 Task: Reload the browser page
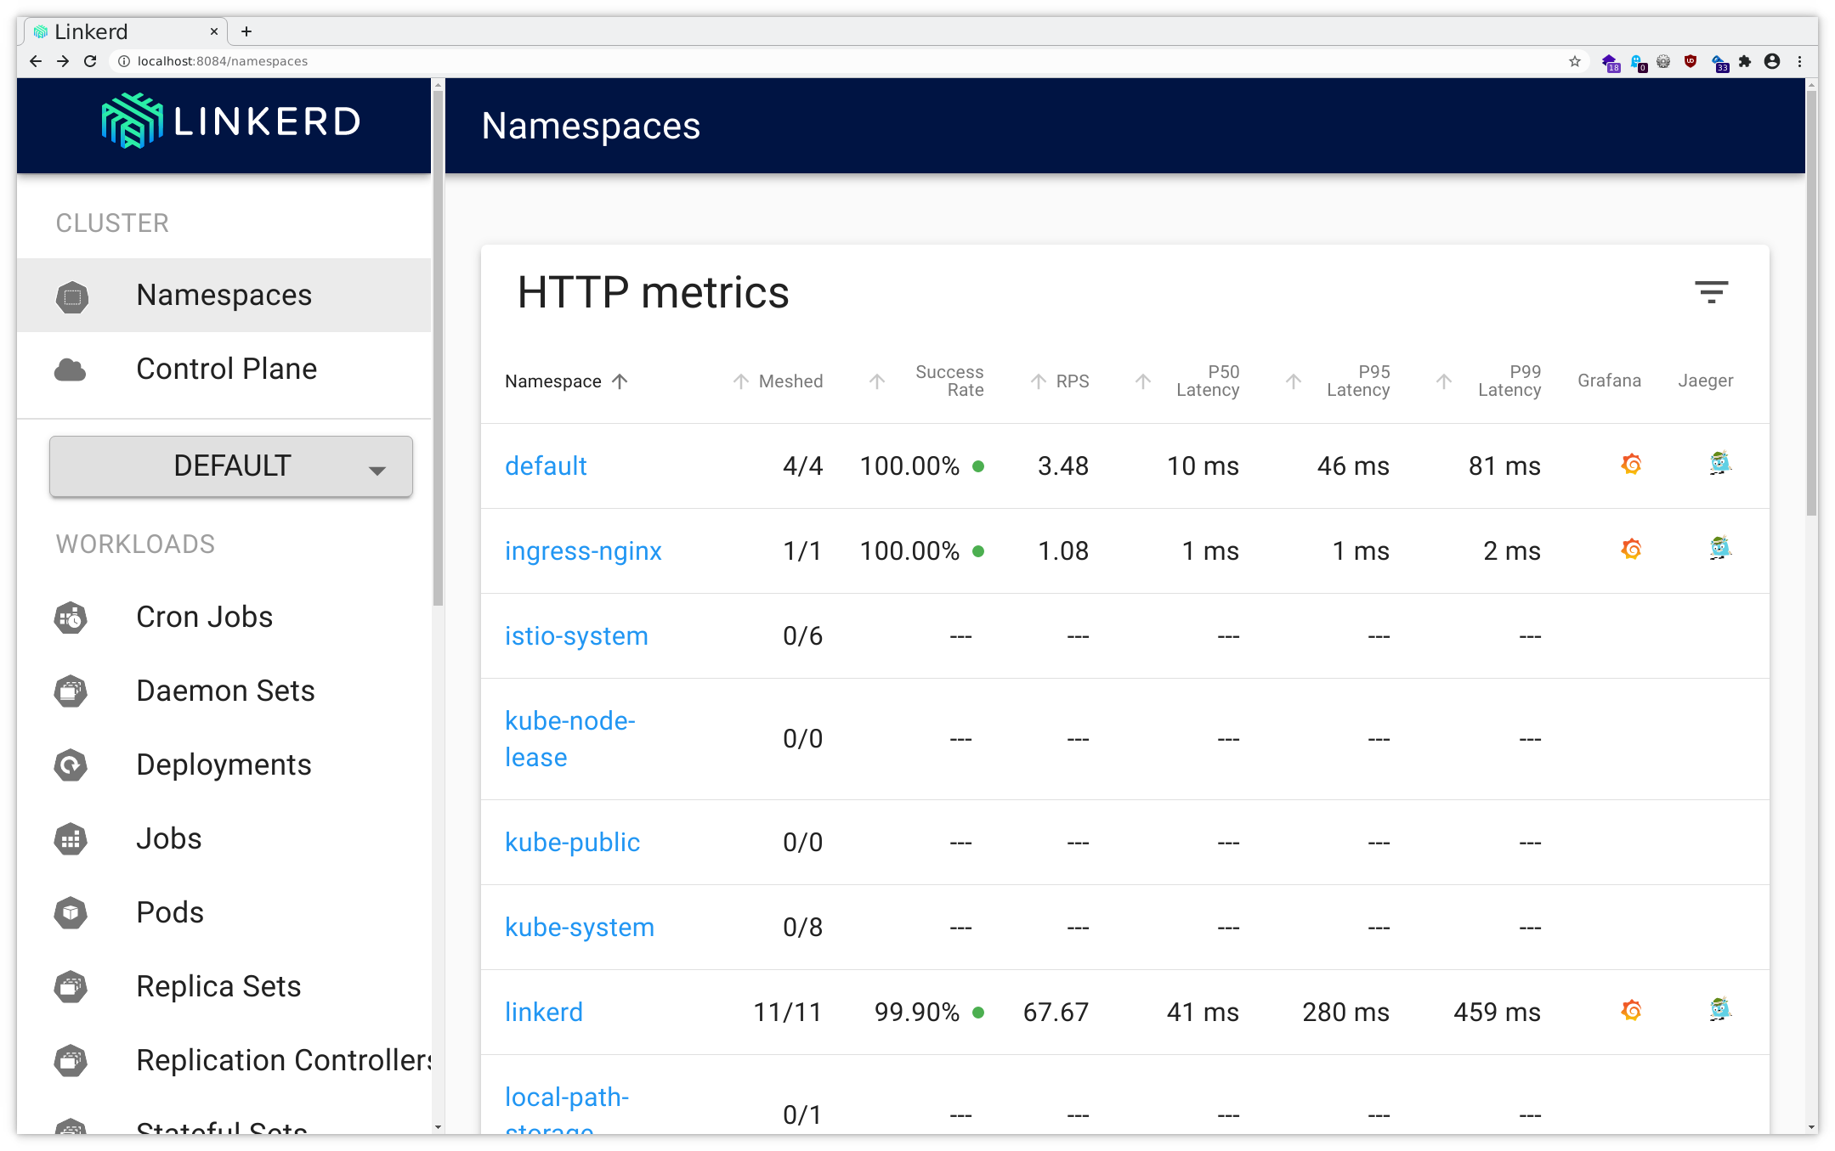coord(90,61)
